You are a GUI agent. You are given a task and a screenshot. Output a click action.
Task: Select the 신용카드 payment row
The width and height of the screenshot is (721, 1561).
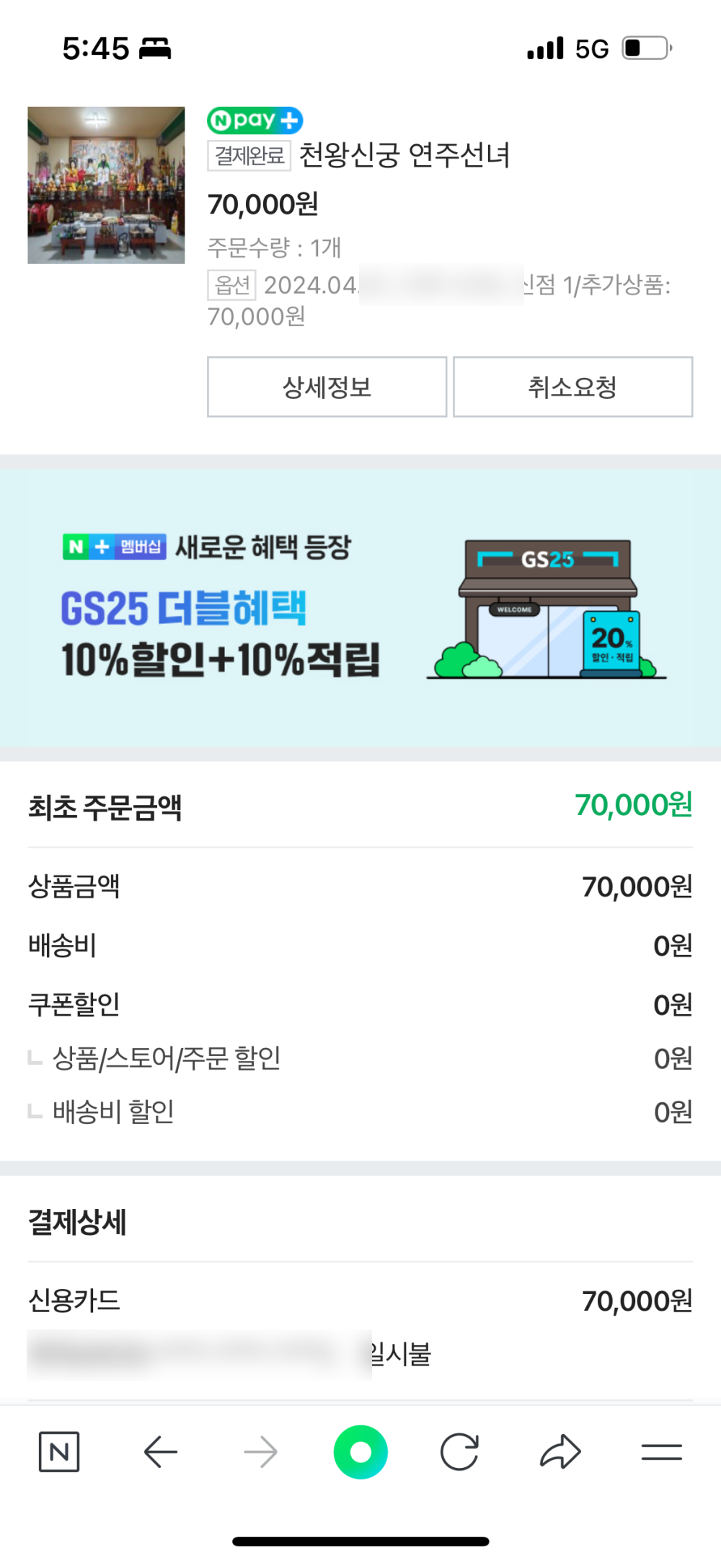coord(360,1301)
